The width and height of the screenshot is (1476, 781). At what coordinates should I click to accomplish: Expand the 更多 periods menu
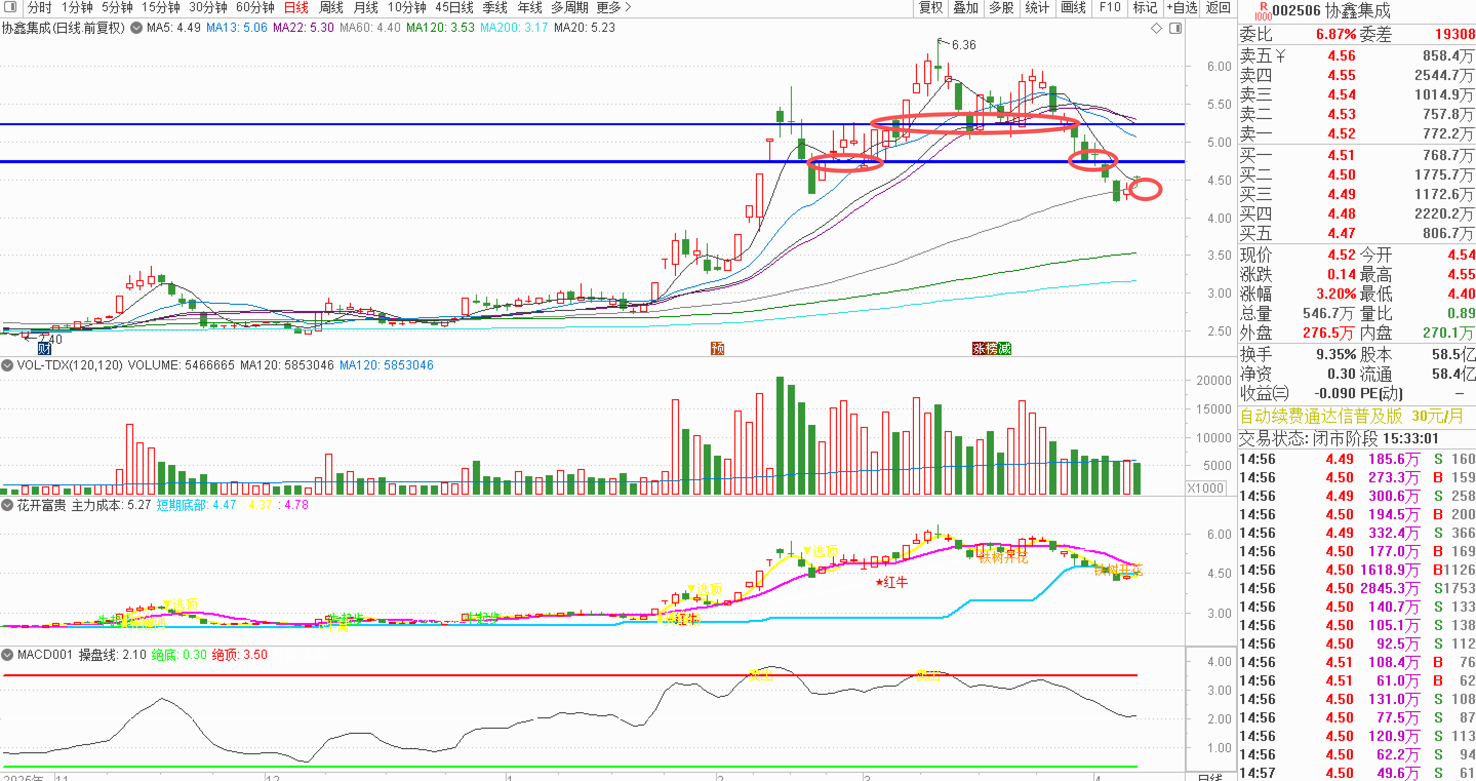coord(614,8)
